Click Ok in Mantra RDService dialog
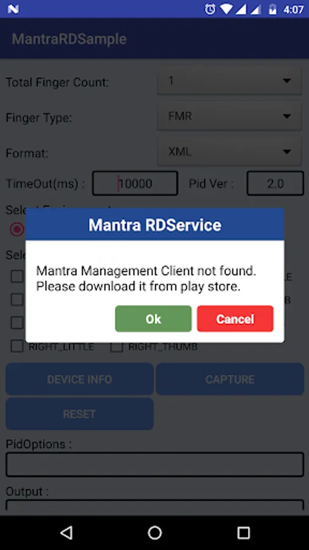The height and width of the screenshot is (550, 309). [153, 318]
